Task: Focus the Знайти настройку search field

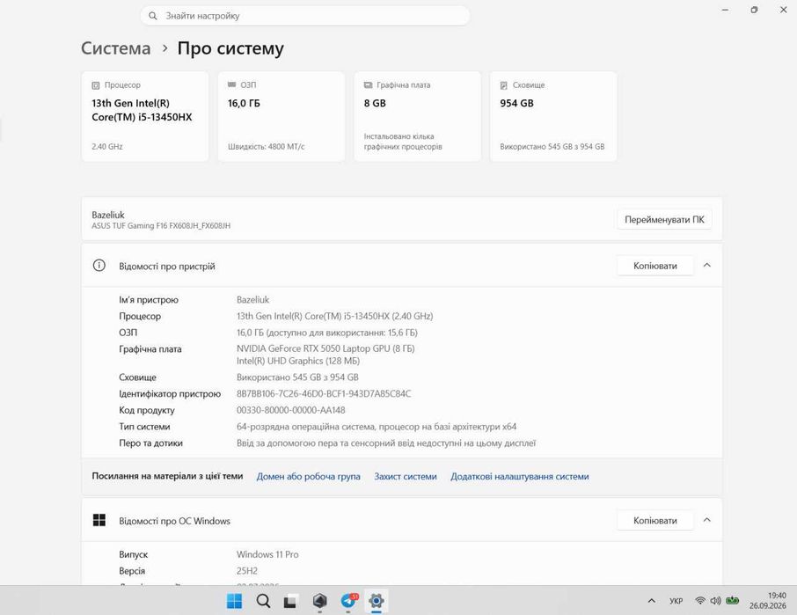Action: point(305,16)
